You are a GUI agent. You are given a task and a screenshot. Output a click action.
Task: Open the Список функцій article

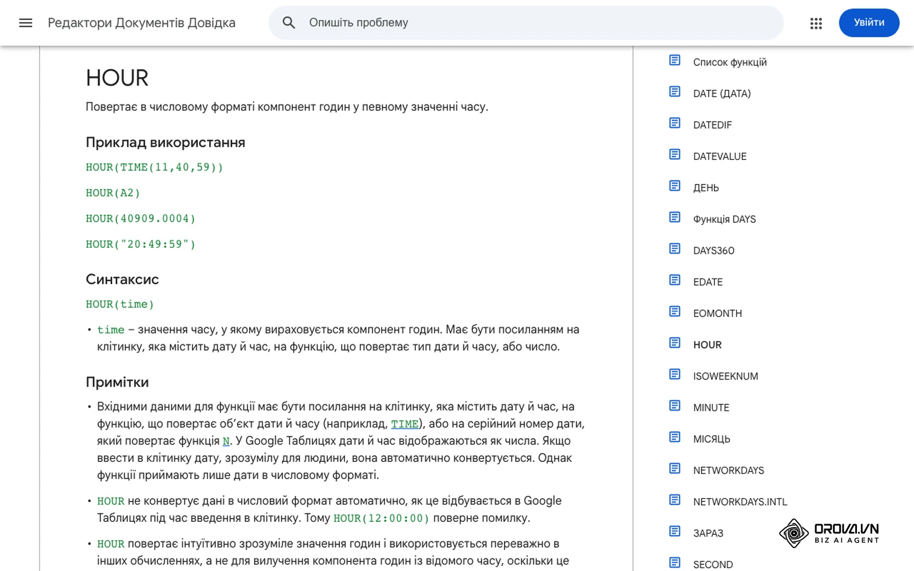(x=729, y=62)
